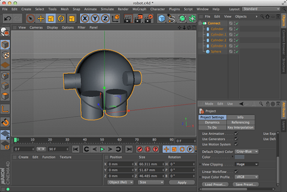287x192 pixels.
Task: Select the Live Selection tool
Action: click(x=30, y=18)
